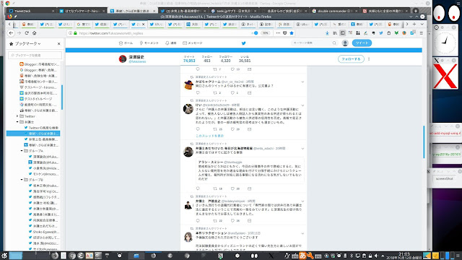Adjust the 90% zoom level indicator

tap(266, 33)
